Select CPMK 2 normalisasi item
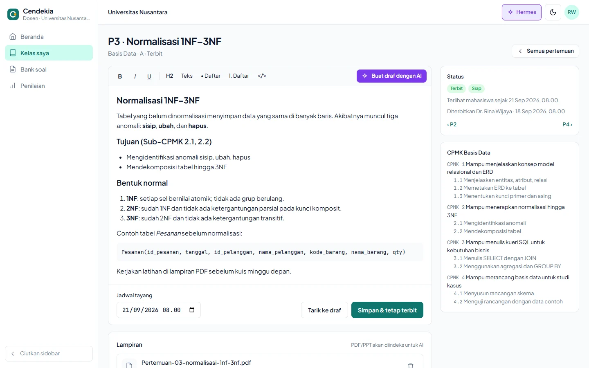The width and height of the screenshot is (589, 368). [x=510, y=211]
